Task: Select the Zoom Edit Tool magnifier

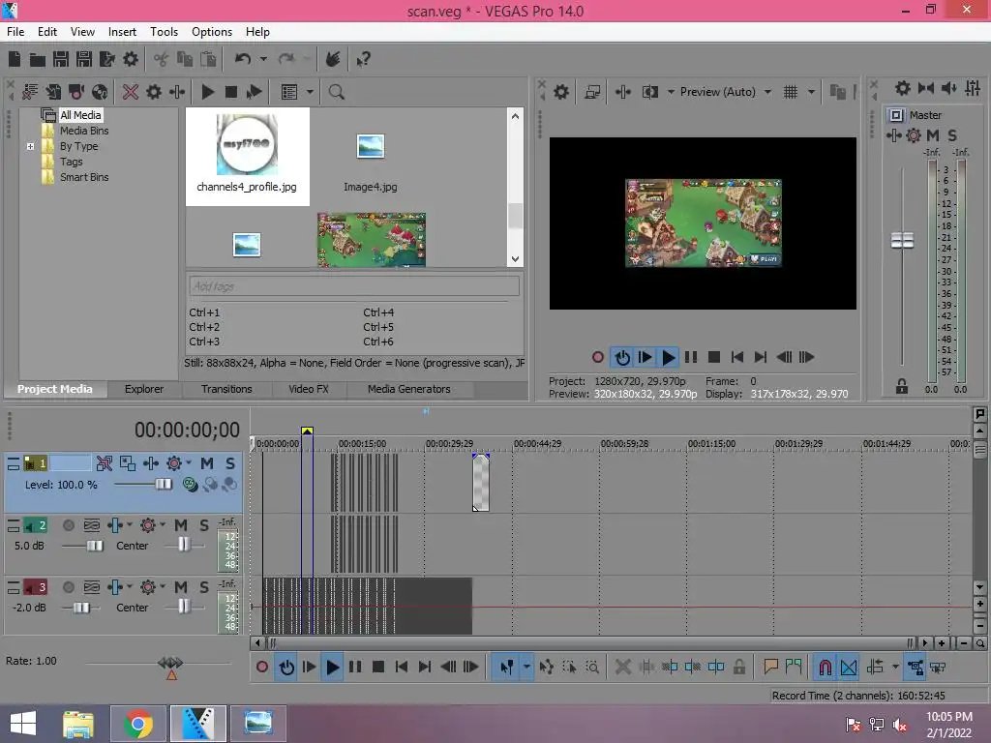Action: [593, 668]
